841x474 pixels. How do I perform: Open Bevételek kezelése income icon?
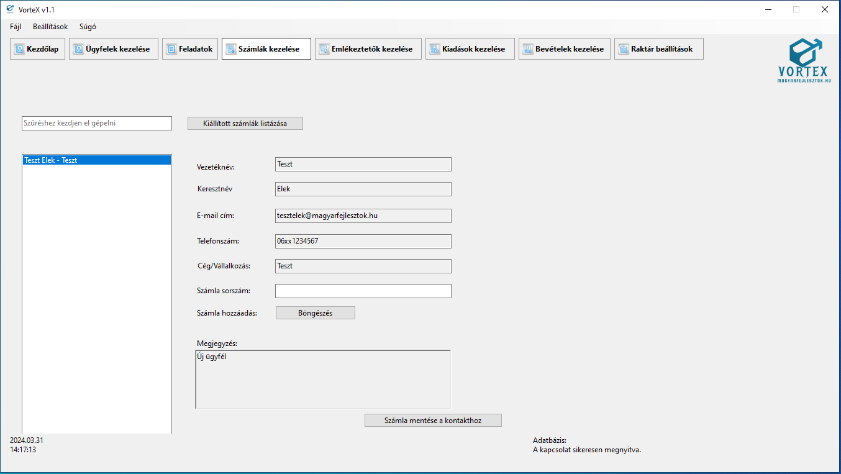[528, 49]
